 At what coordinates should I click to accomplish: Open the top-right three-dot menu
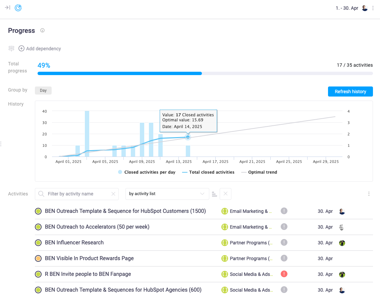pos(373,8)
